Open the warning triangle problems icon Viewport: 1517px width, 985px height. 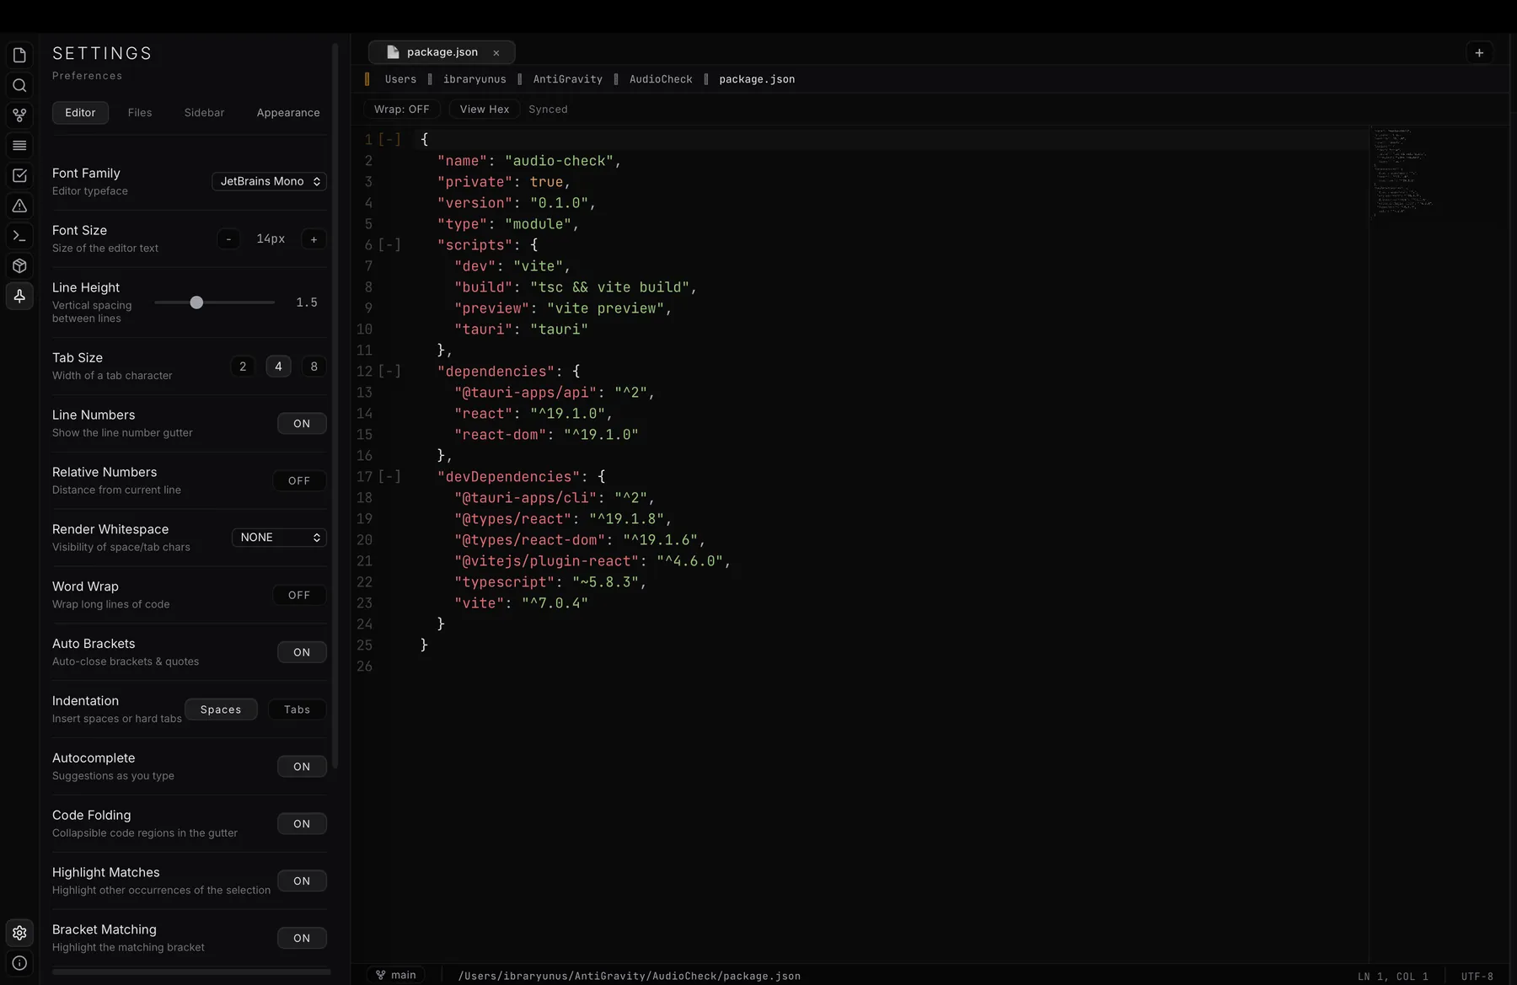point(19,206)
